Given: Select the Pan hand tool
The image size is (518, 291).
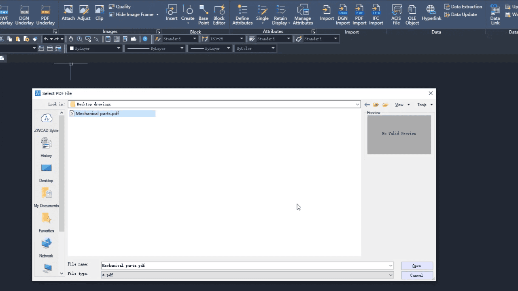Looking at the screenshot, I should pos(71,39).
